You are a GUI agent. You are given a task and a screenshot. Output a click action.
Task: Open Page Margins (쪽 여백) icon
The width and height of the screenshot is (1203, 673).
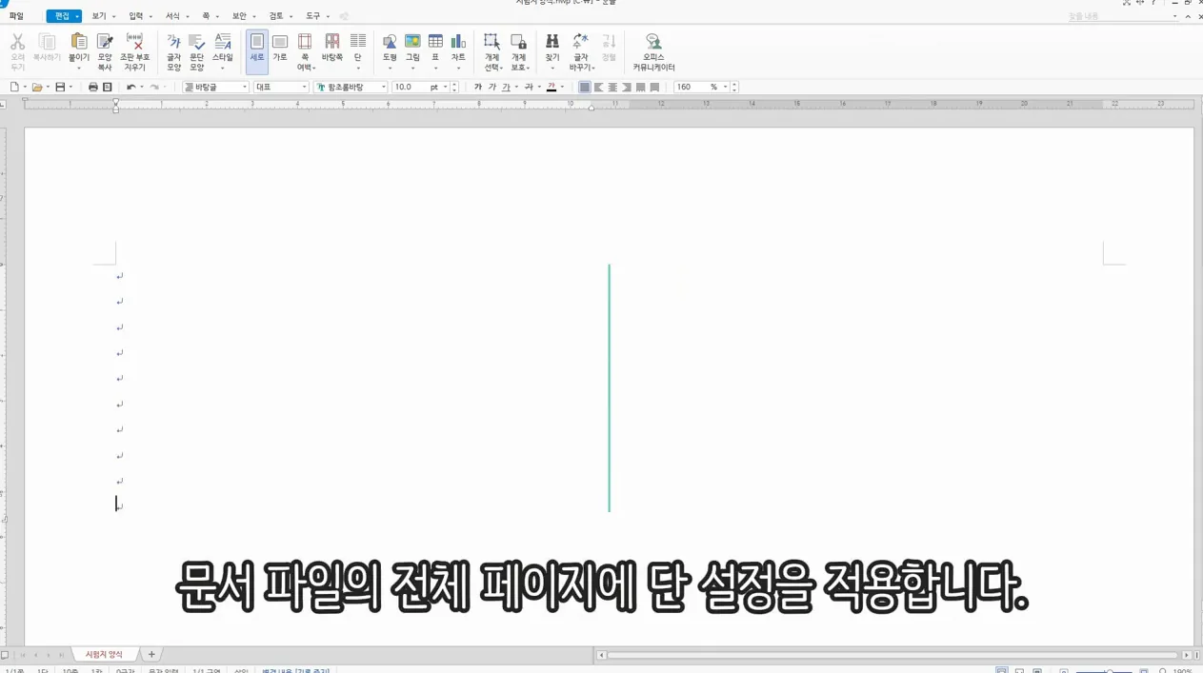coord(305,41)
